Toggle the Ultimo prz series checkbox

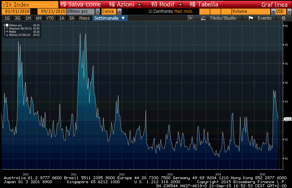point(7,25)
